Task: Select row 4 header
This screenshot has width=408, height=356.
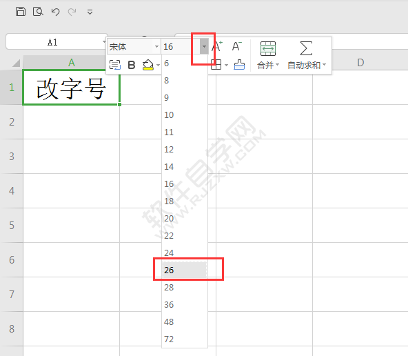Action: [x=12, y=191]
